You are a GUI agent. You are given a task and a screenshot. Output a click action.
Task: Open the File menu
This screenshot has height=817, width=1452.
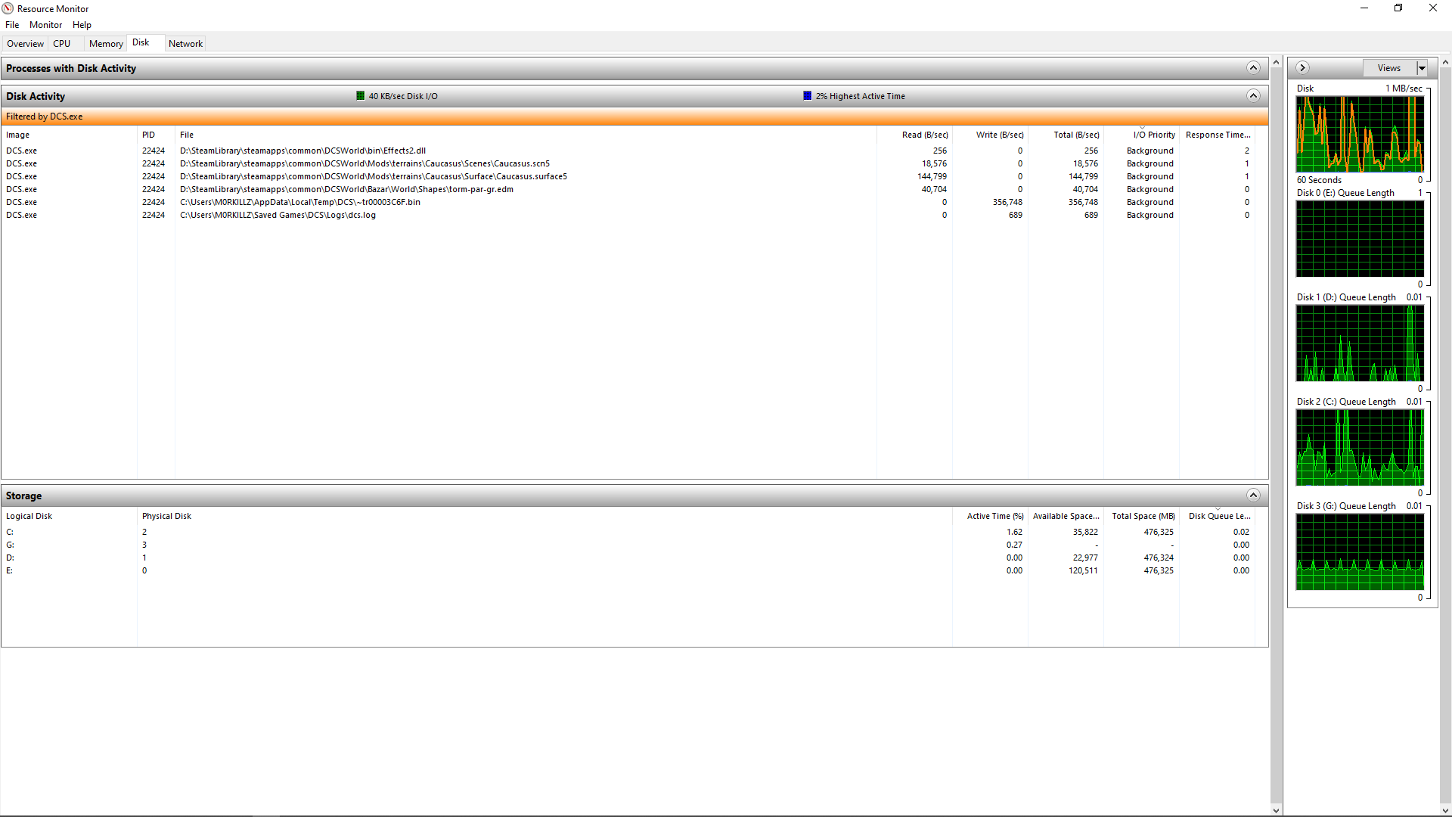[x=12, y=25]
